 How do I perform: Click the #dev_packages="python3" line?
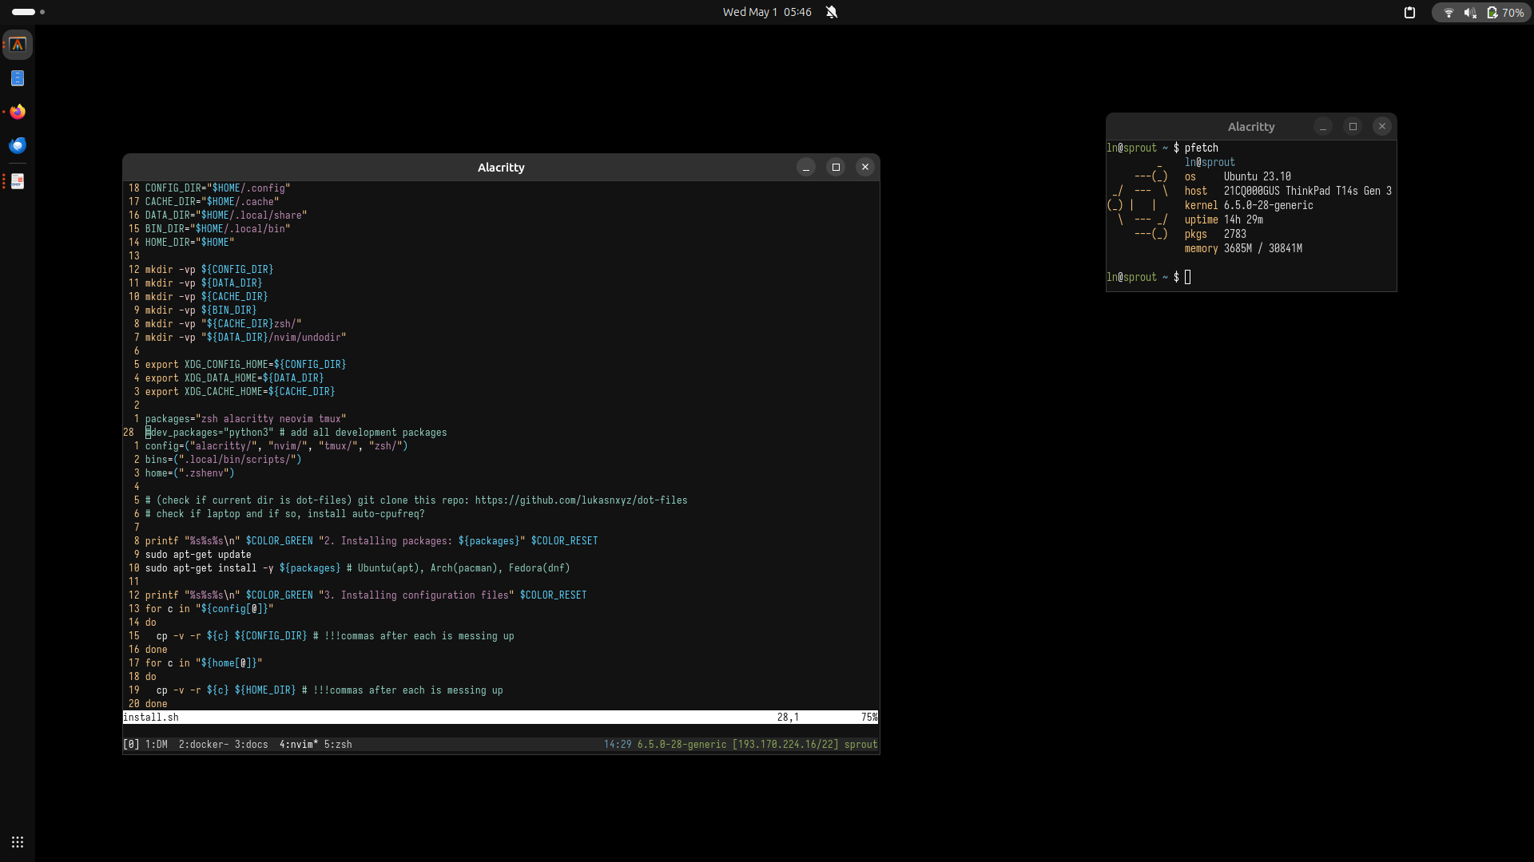coord(296,433)
